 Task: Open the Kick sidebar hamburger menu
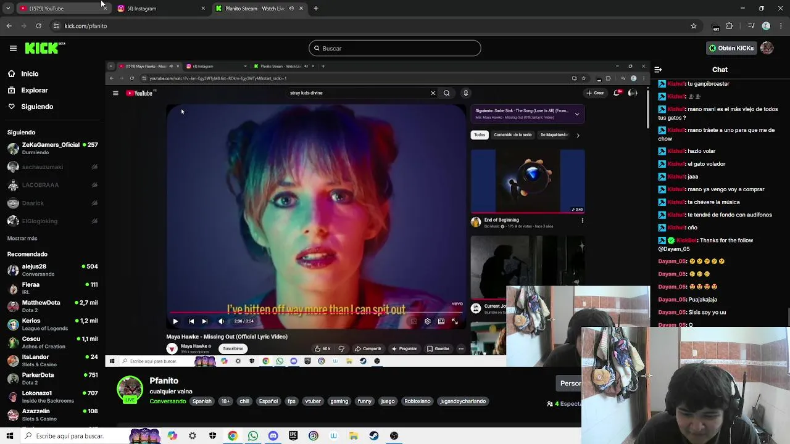tap(13, 48)
